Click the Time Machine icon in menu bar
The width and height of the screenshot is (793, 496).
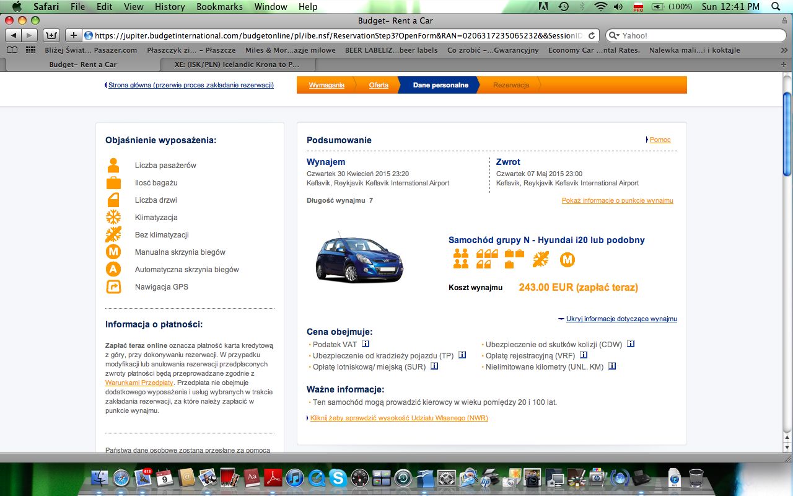pyautogui.click(x=563, y=7)
